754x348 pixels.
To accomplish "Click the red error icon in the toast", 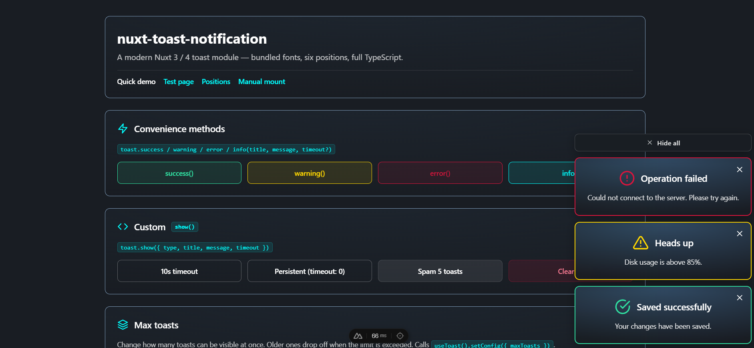I will [627, 178].
